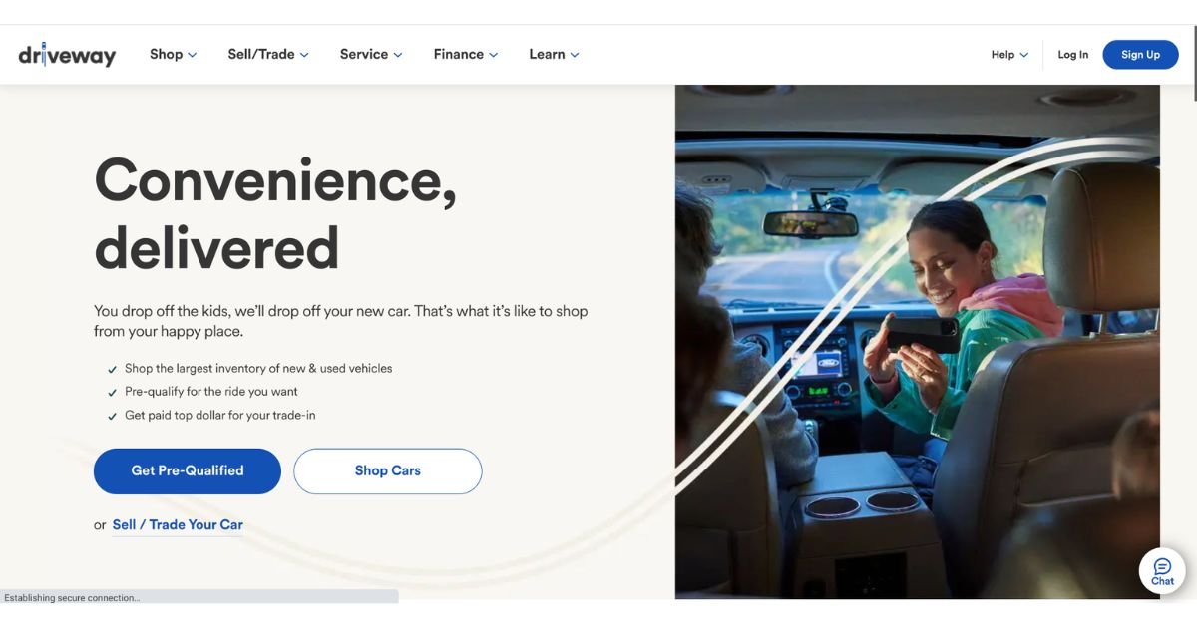1197x626 pixels.
Task: Click the Shop Cars button
Action: pyautogui.click(x=388, y=470)
